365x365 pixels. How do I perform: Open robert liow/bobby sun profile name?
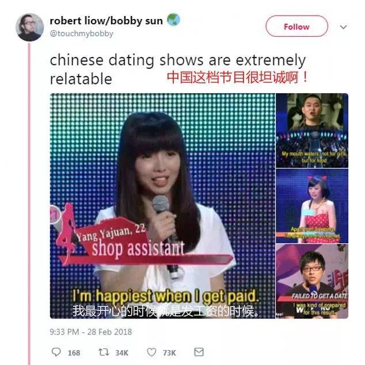[x=107, y=21]
